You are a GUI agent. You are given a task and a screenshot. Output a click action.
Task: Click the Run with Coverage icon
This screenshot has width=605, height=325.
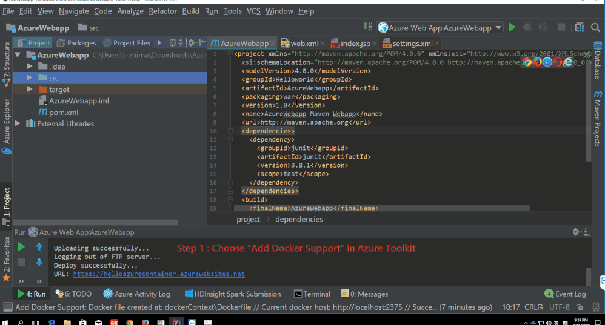pyautogui.click(x=543, y=27)
